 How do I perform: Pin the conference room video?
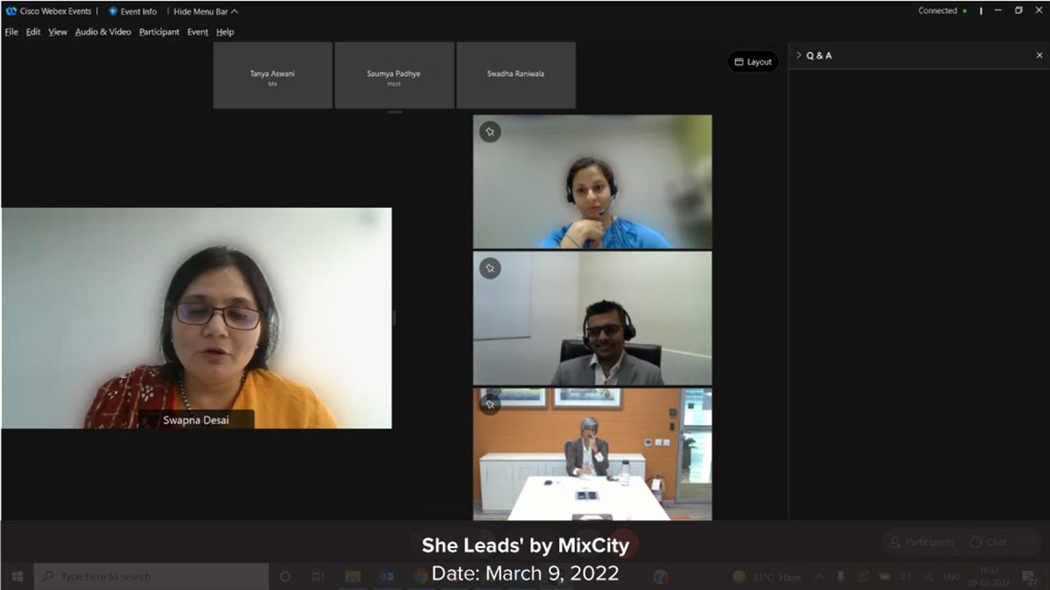pyautogui.click(x=490, y=404)
